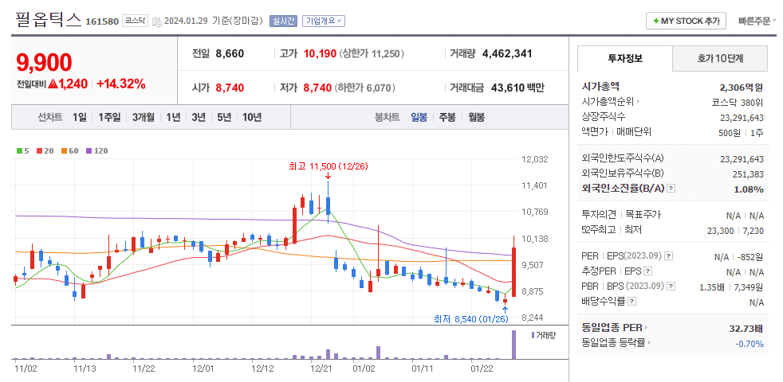Add to MY STOCK with the 추가 button
Viewport: 783px width, 382px height.
(687, 21)
